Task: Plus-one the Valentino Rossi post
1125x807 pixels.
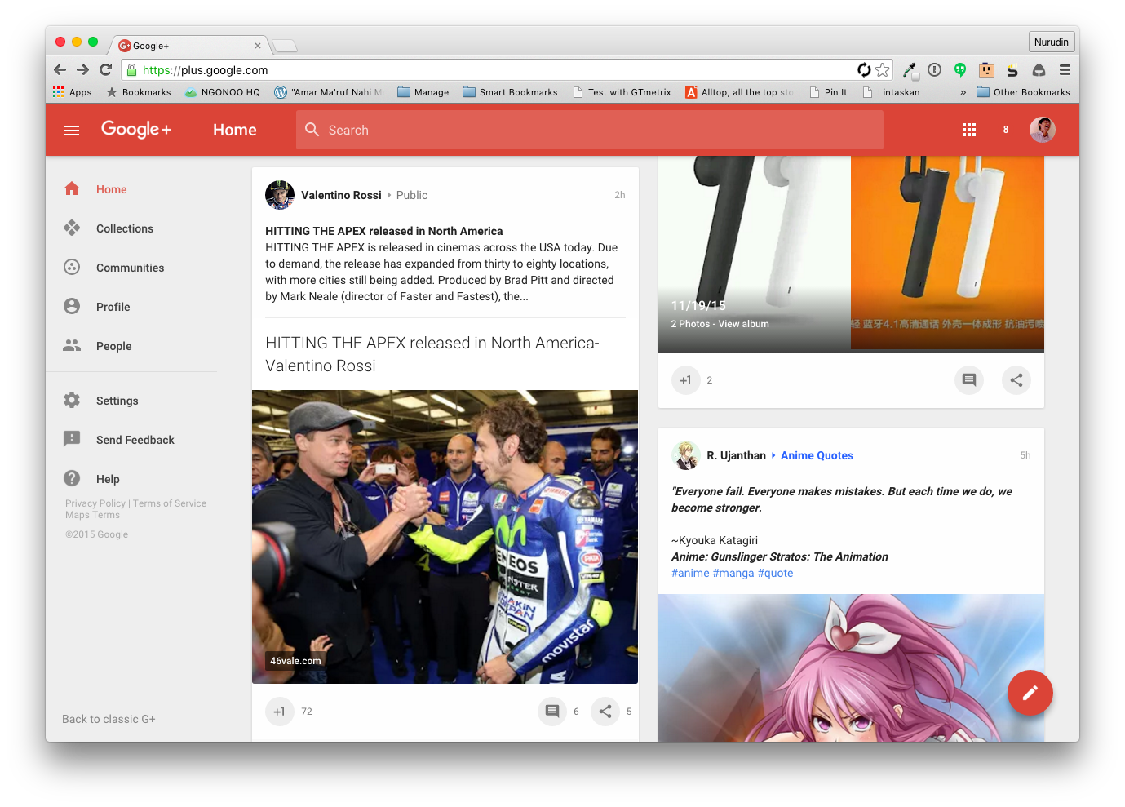Action: pyautogui.click(x=279, y=712)
